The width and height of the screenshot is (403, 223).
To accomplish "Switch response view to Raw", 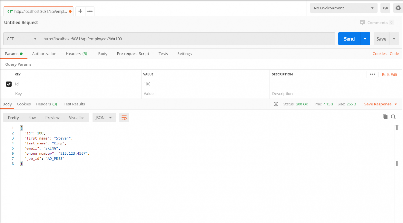I will 32,117.
